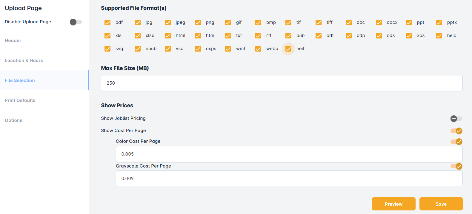Toggle the webp format checkbox
Image resolution: width=472 pixels, height=214 pixels.
pyautogui.click(x=258, y=49)
